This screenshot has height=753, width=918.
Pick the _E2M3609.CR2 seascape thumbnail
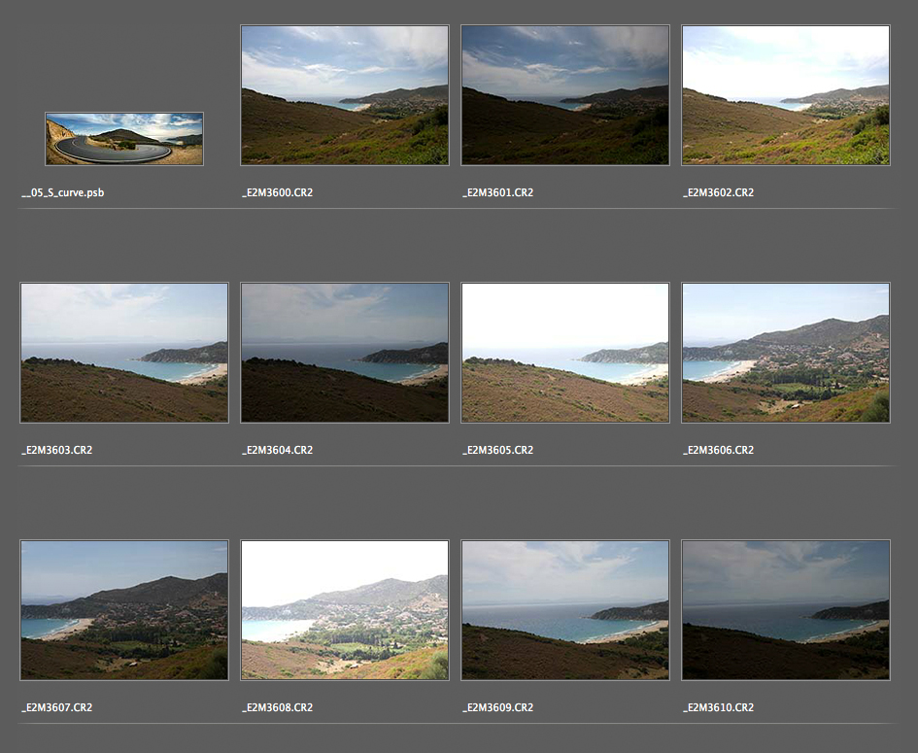pyautogui.click(x=564, y=610)
